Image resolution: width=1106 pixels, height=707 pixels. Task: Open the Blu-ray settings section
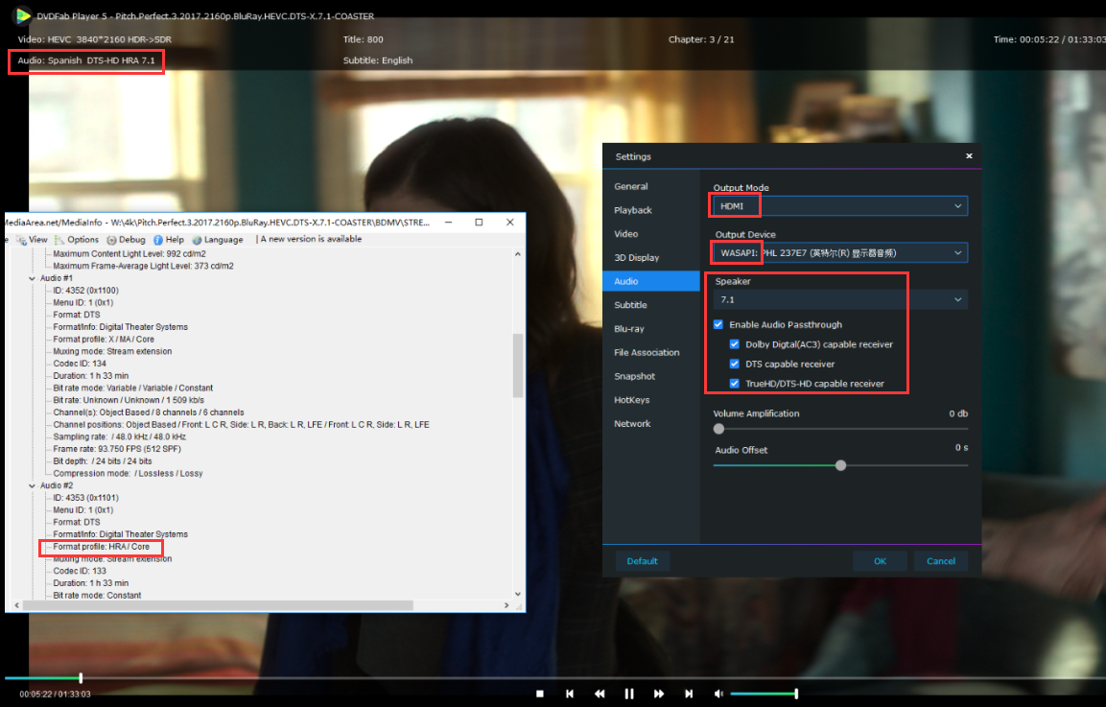click(629, 329)
